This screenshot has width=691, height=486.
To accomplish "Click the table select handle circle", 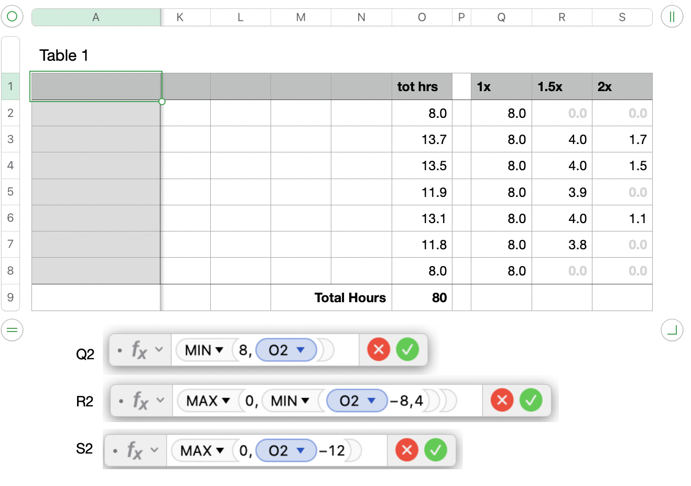I will pos(12,17).
